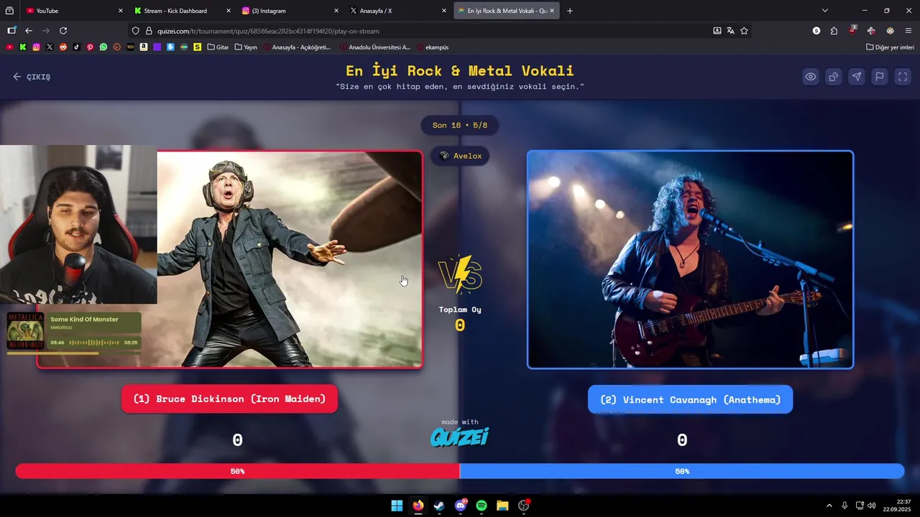Click the copy link icon in quiz header
The height and width of the screenshot is (517, 920).
click(834, 77)
